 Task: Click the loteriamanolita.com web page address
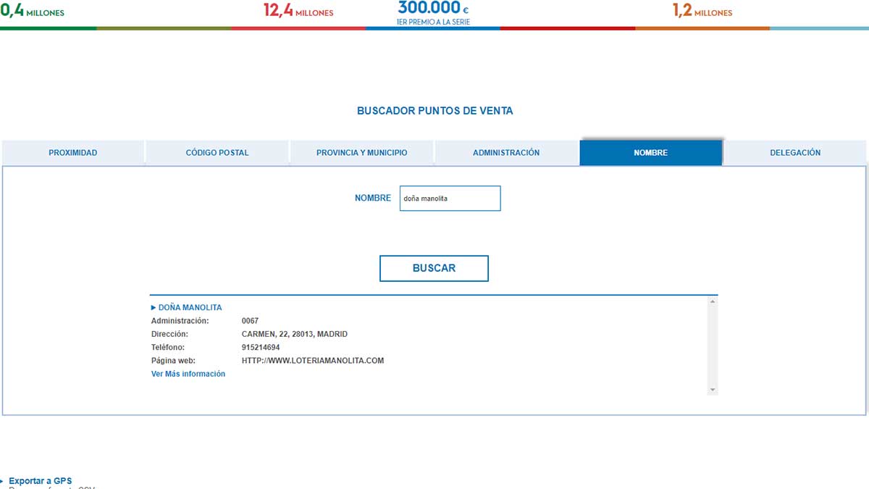pos(312,361)
